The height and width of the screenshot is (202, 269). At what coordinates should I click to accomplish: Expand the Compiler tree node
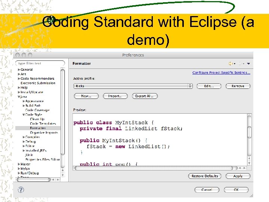pyautogui.click(x=24, y=137)
